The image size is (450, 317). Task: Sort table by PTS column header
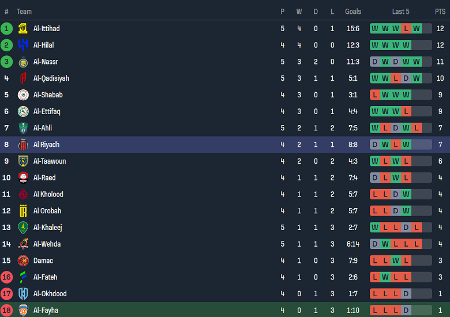click(440, 12)
